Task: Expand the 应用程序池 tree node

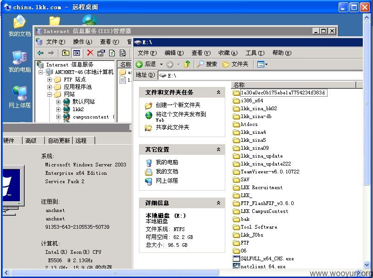Action: 50,87
